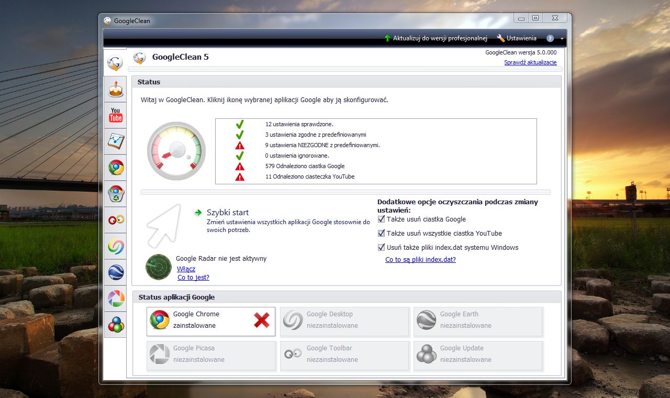Screen dimensions: 670x398
Task: Click the 'Sprawdź aktualizacje' link
Action: pyautogui.click(x=530, y=62)
